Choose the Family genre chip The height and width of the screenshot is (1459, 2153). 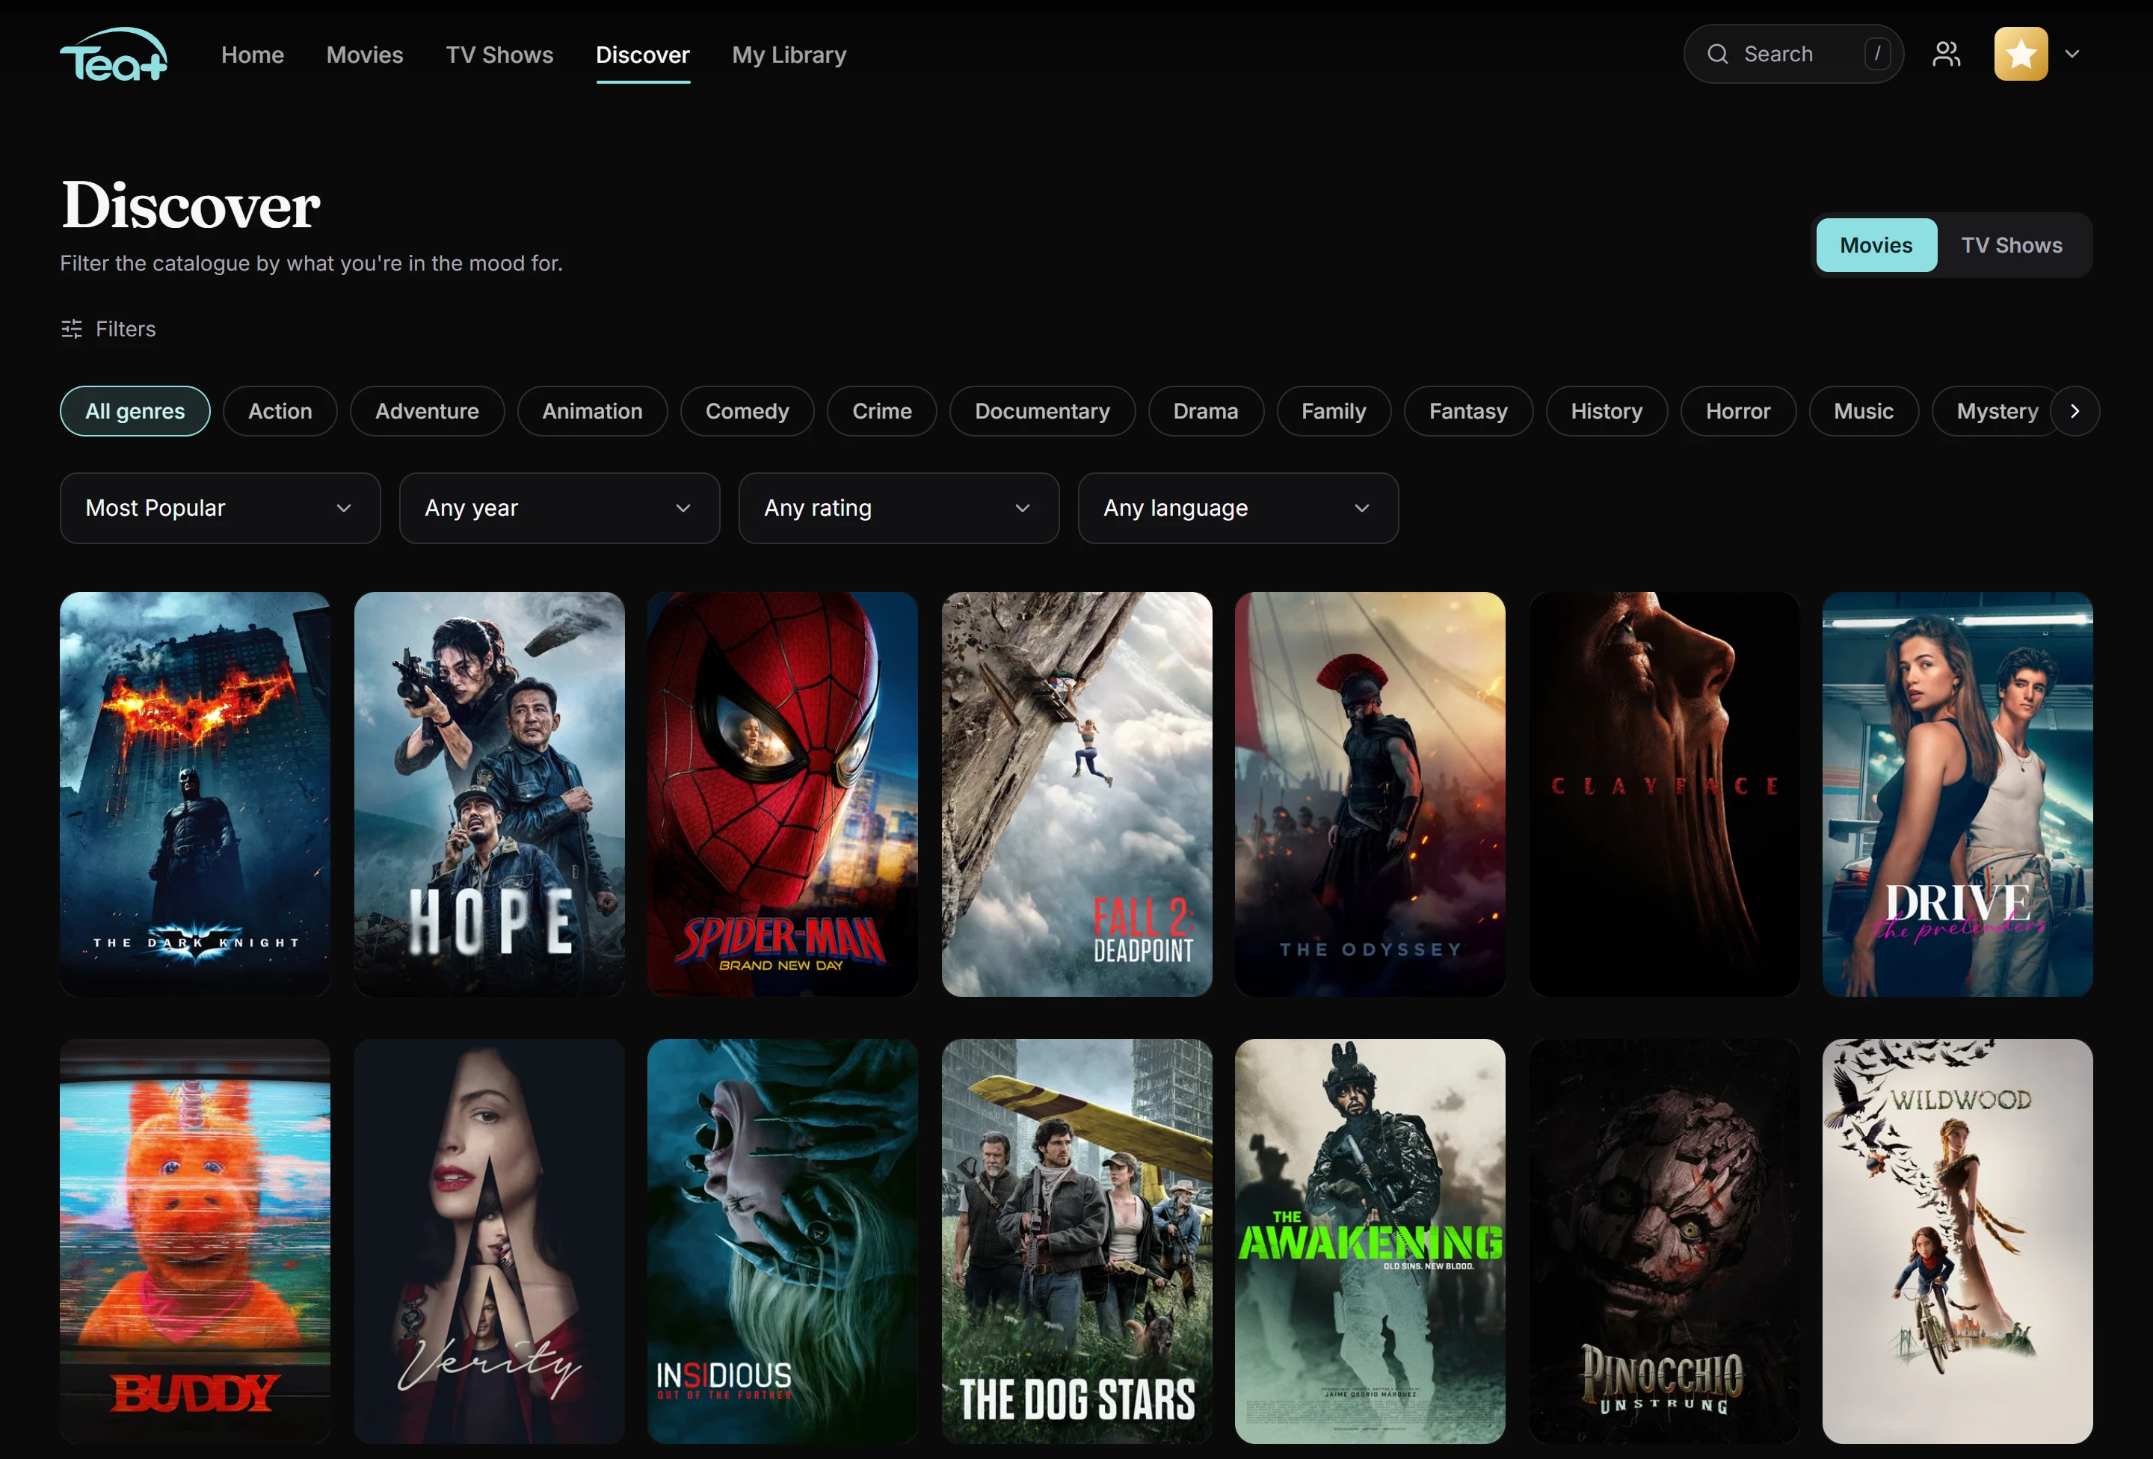pos(1333,410)
